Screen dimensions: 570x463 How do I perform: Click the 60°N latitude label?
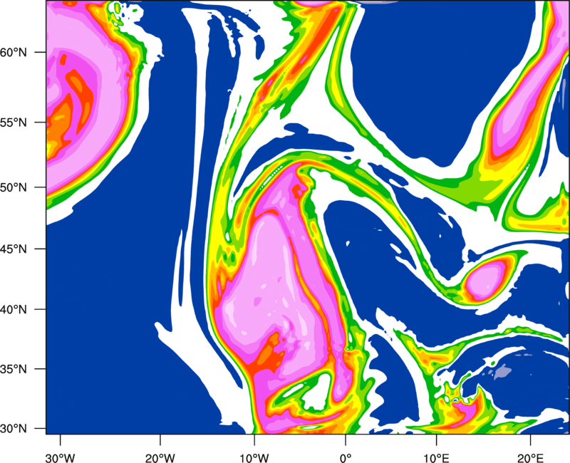14,52
